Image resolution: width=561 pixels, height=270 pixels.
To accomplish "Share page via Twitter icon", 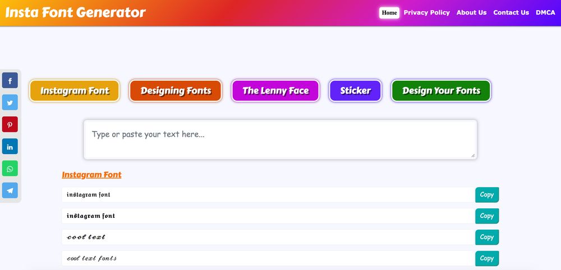I will point(10,103).
